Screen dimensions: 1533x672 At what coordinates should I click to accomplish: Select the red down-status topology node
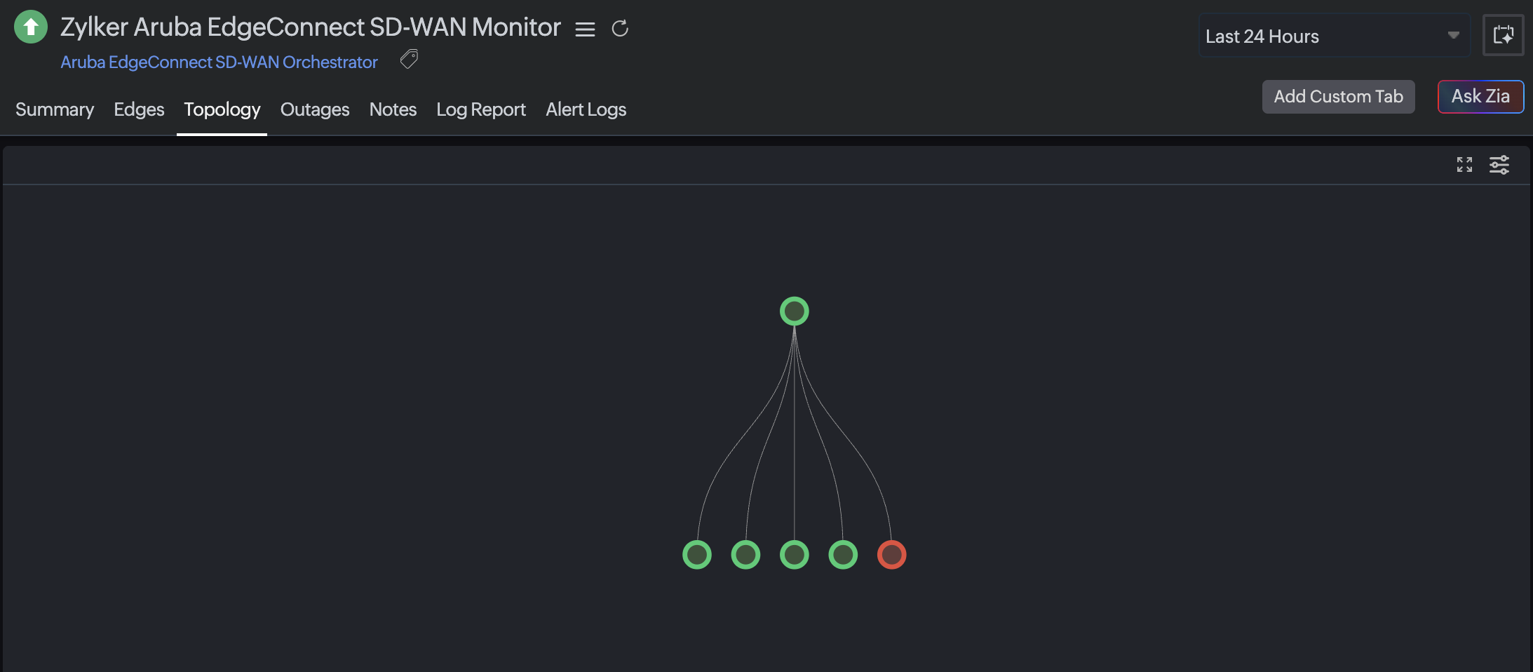click(892, 555)
